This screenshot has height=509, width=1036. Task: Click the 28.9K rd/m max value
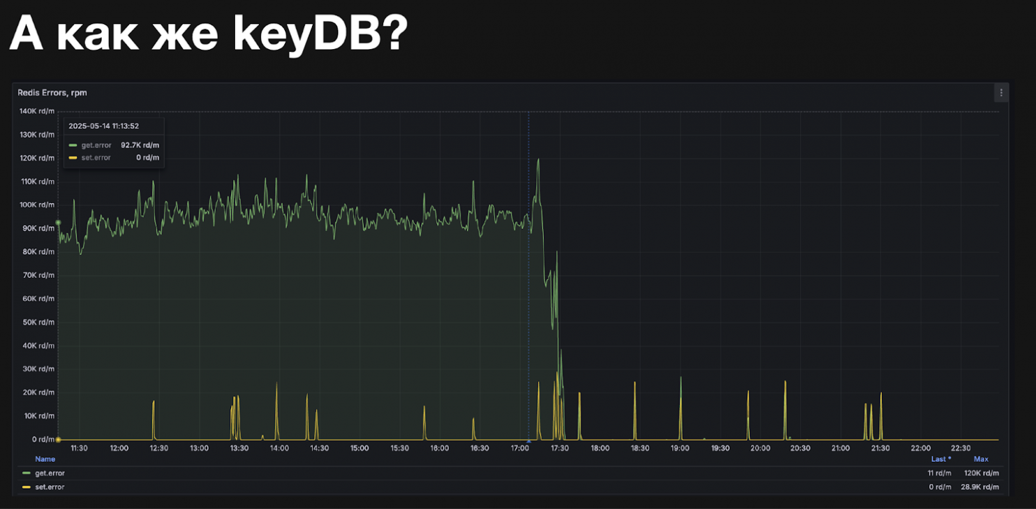click(980, 487)
